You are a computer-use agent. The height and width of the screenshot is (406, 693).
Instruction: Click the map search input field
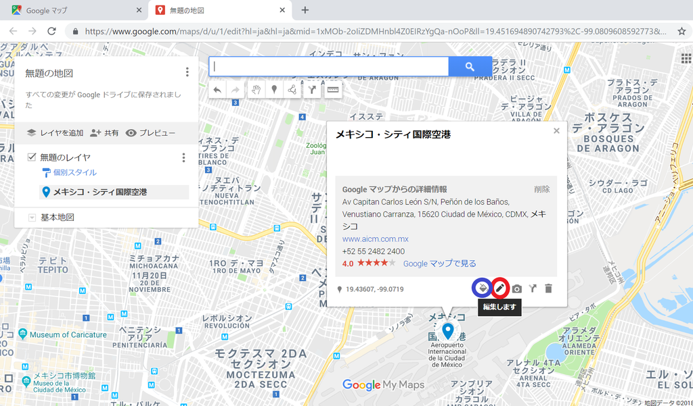[329, 67]
